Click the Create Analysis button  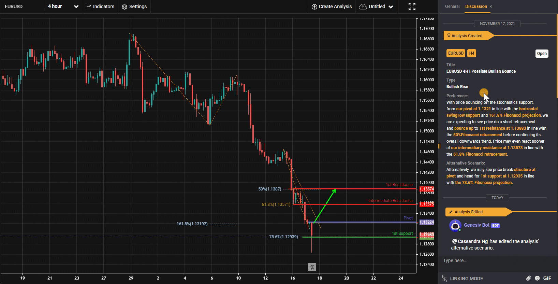[332, 6]
